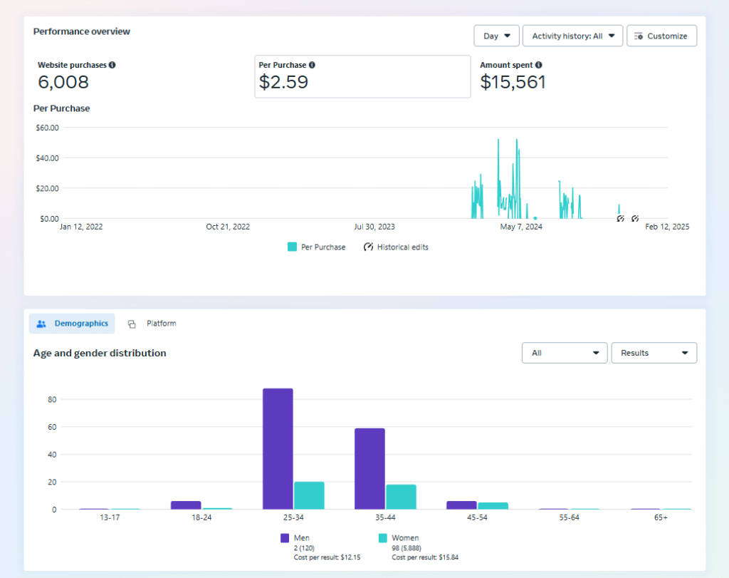Screen dimensions: 729x578
Task: Click the Men bar for ages 25-34
Action: pos(278,449)
